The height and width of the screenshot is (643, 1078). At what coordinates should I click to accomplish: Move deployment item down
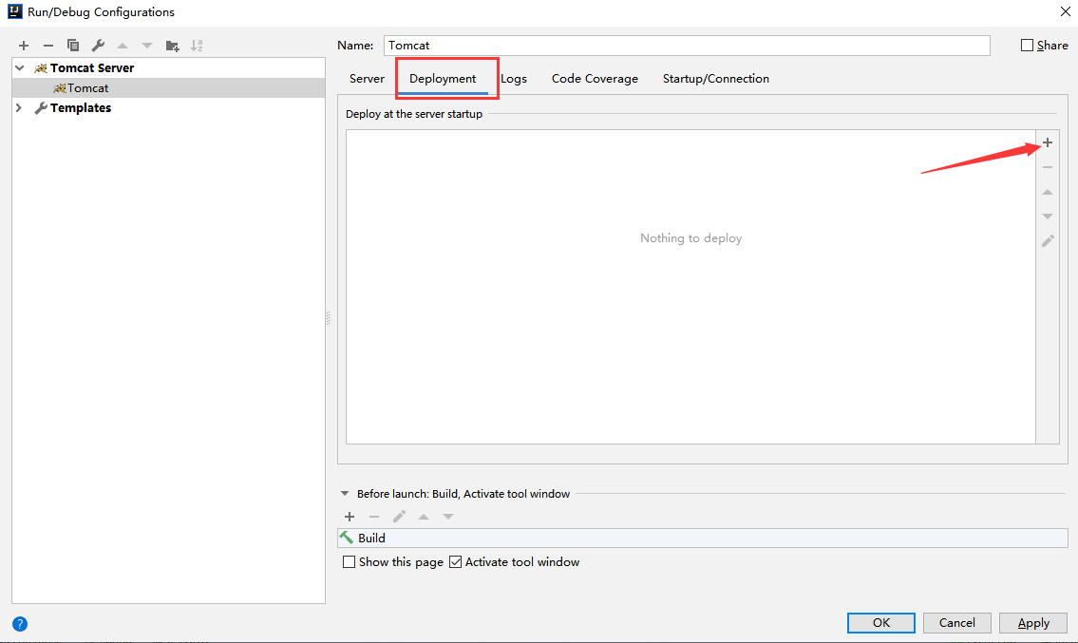[1047, 217]
